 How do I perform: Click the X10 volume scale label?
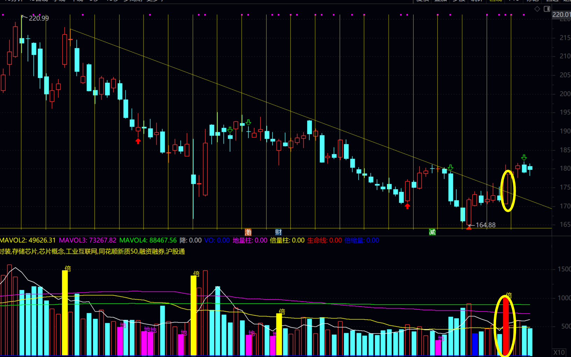(x=559, y=352)
